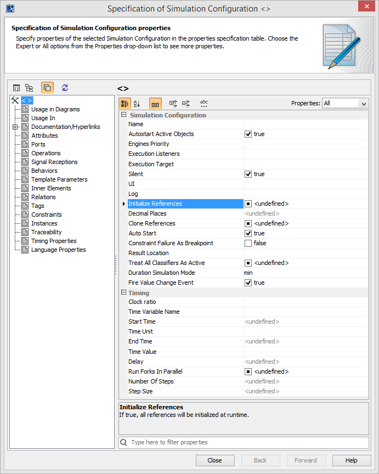
Task: Click the Help button
Action: 352,460
